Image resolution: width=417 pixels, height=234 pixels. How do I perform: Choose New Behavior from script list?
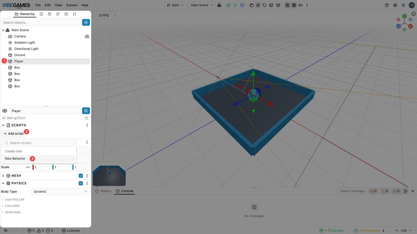[39, 159]
